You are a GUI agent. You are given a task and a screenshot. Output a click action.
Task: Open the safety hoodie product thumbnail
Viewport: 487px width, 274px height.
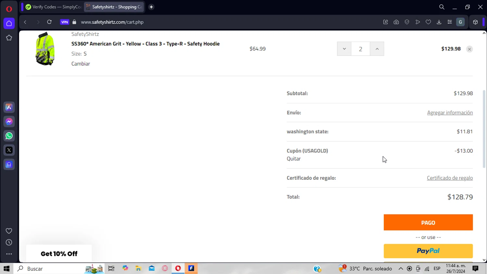tap(45, 49)
